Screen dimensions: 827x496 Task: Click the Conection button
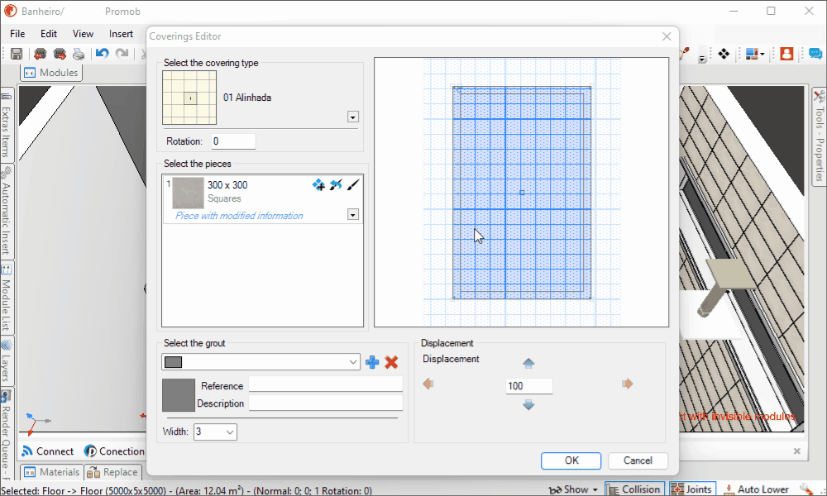tap(114, 451)
